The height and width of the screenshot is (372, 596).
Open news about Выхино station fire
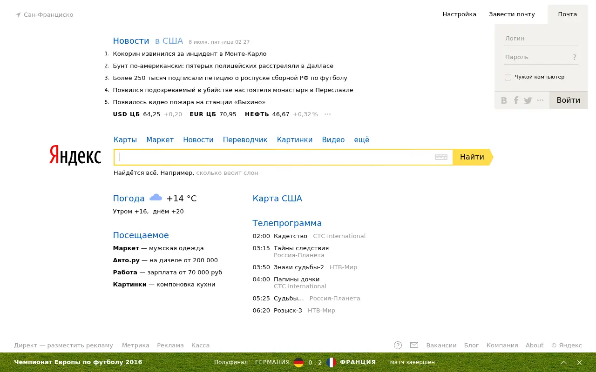189,102
